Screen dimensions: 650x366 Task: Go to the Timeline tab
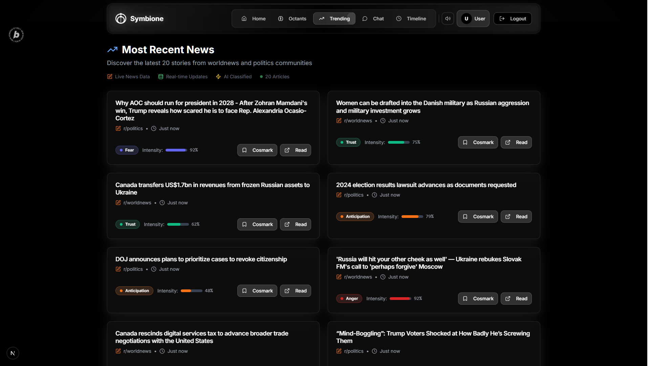[x=411, y=19]
